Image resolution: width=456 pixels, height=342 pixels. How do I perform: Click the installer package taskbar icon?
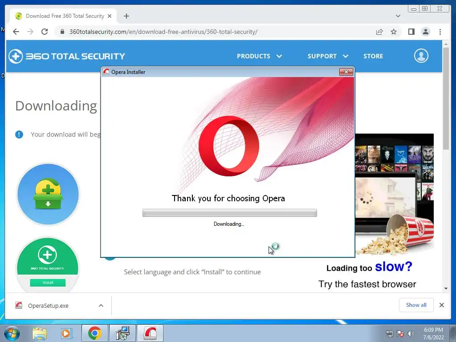pos(122,333)
